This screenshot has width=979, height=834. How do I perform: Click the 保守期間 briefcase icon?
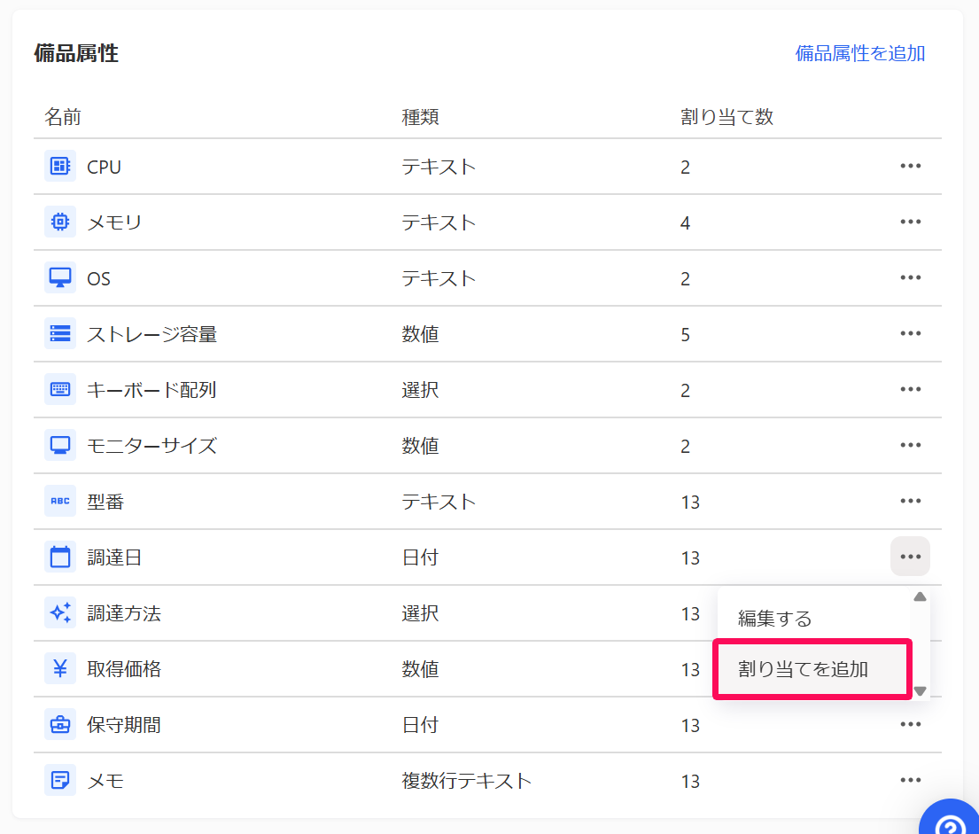click(x=60, y=725)
